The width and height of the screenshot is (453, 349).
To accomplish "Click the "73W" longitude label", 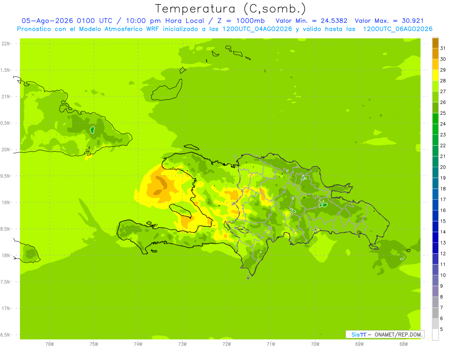I will (182, 344).
